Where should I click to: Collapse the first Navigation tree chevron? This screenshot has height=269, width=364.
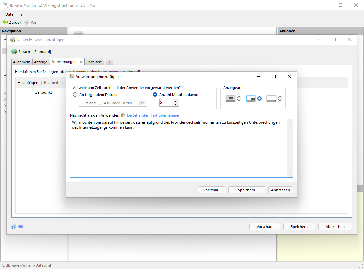tap(5, 39)
